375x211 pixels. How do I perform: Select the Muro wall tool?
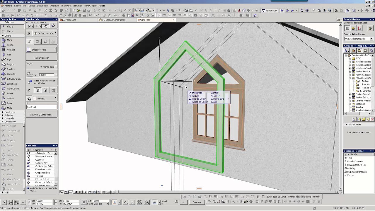click(12, 40)
